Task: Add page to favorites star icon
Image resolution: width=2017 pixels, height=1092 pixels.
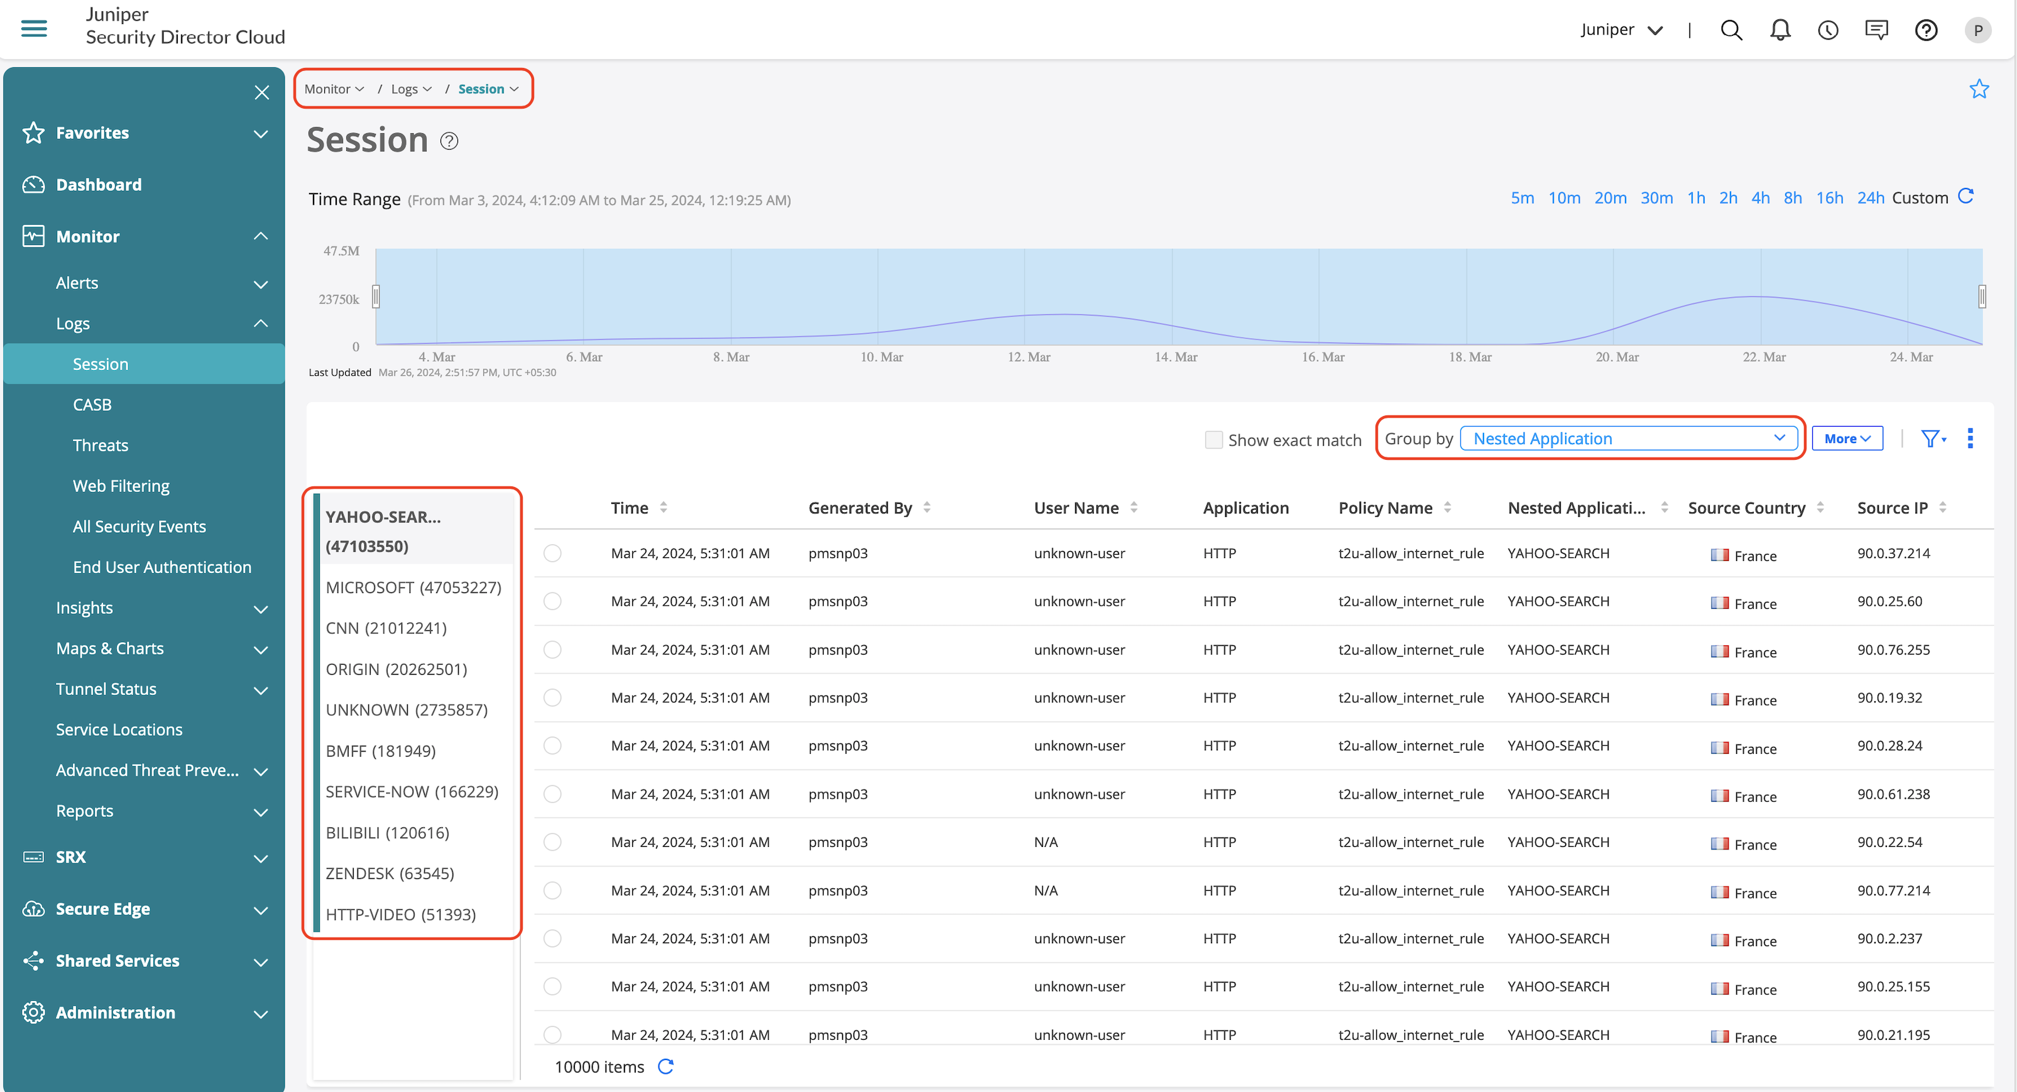Action: click(1979, 89)
